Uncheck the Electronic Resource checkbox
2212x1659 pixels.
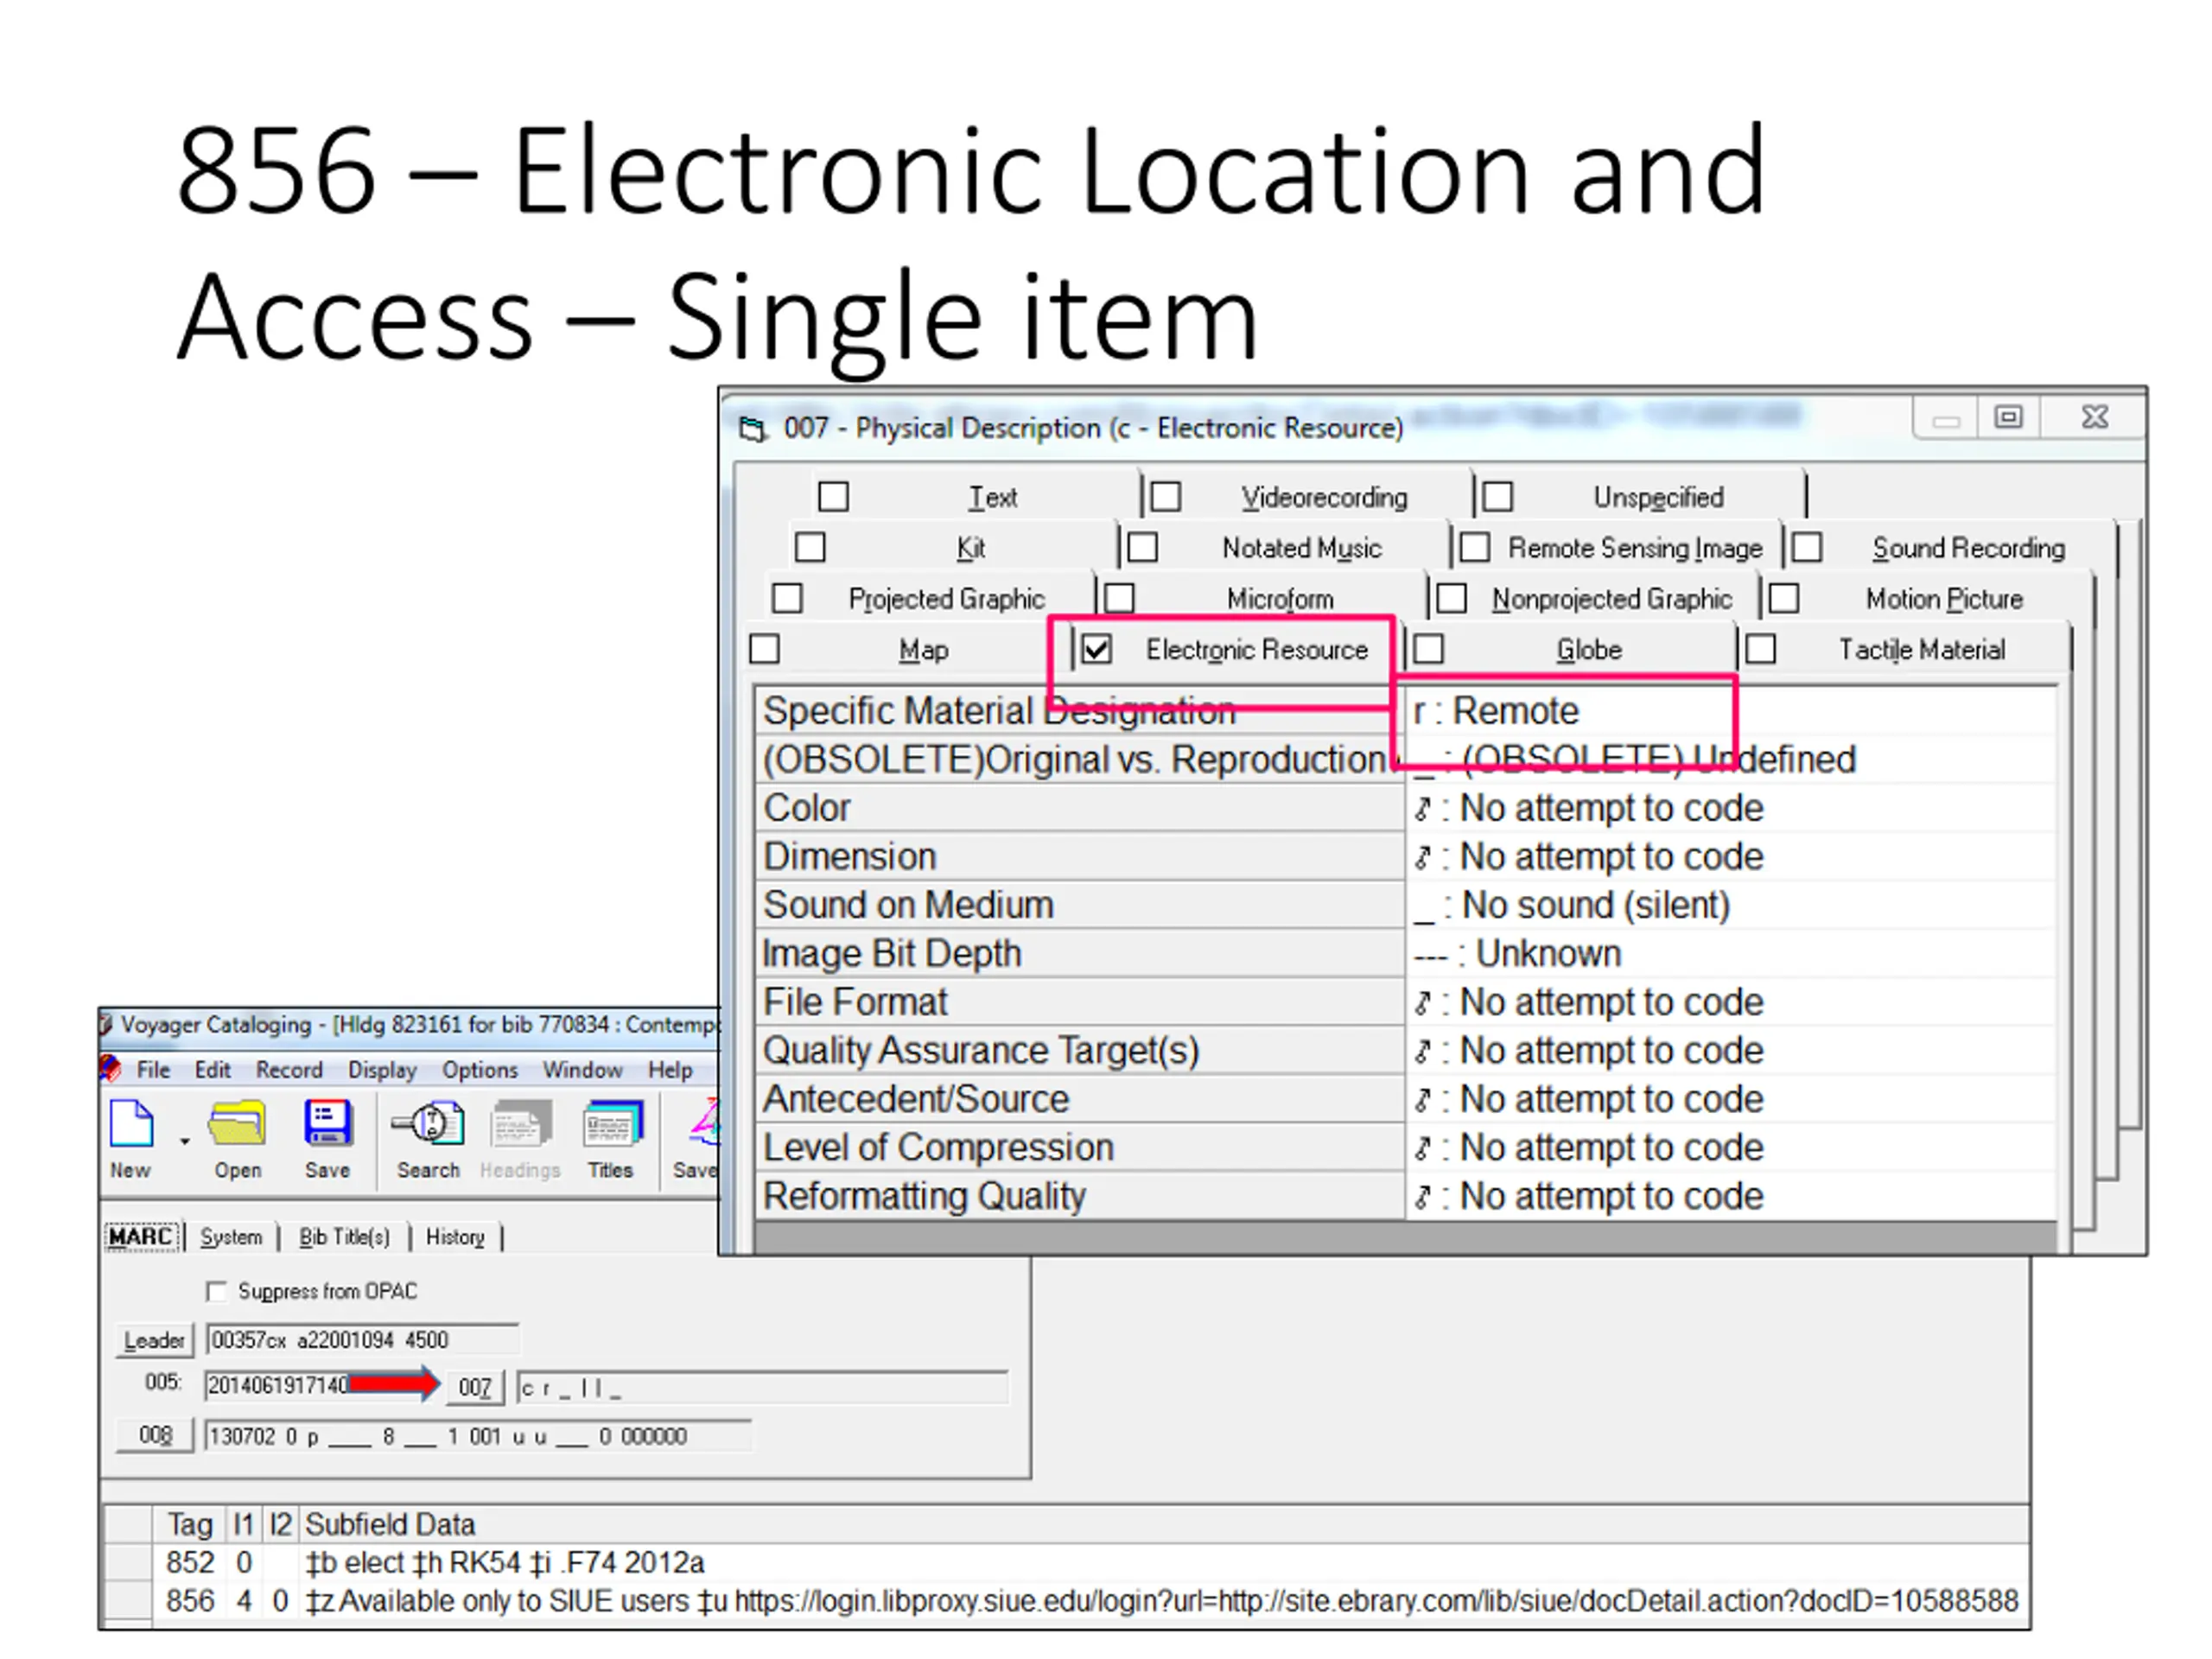(1096, 650)
